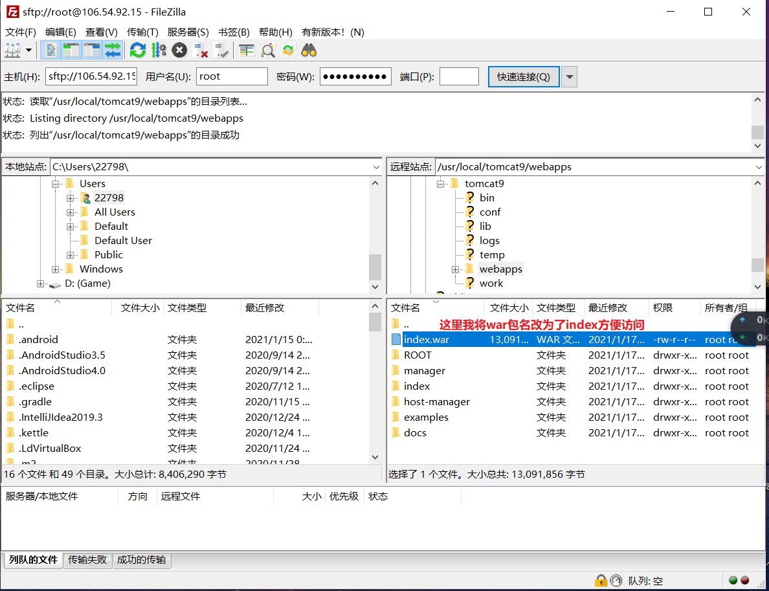Collapse the Users folder in local tree

pyautogui.click(x=56, y=184)
